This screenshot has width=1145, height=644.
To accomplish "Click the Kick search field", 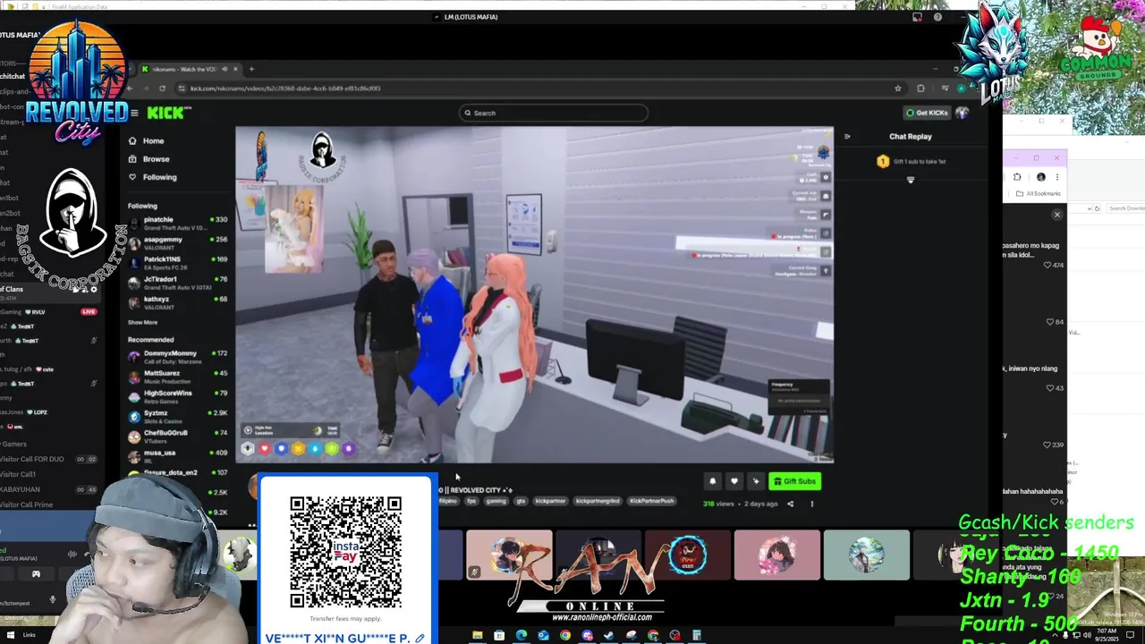I will point(553,113).
